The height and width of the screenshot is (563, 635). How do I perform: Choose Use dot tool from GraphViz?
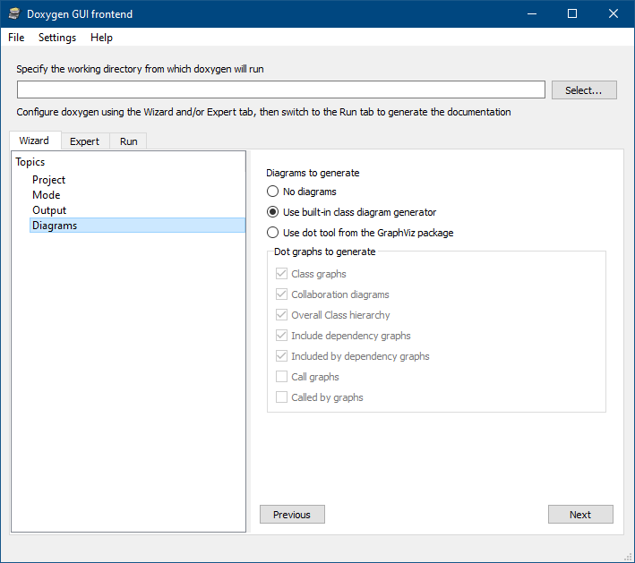[x=273, y=233]
